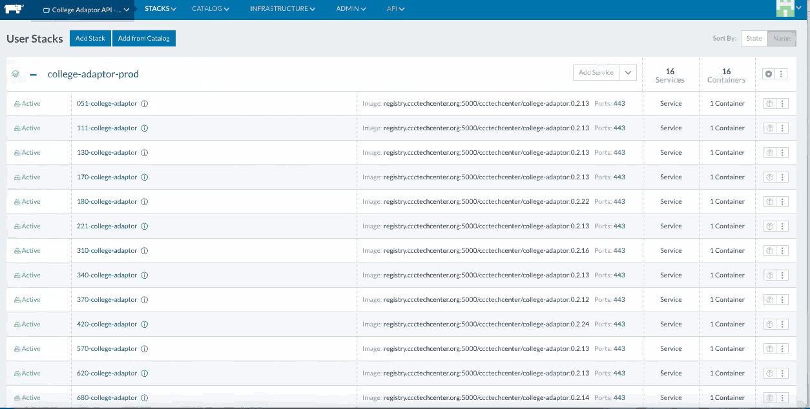Sort stacks by Name
This screenshot has width=810, height=409.
782,39
